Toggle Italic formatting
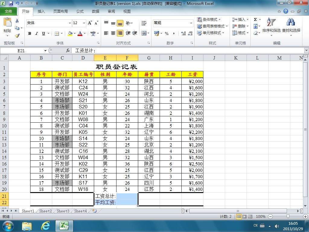This screenshot has height=232, width=309. (x=37, y=34)
